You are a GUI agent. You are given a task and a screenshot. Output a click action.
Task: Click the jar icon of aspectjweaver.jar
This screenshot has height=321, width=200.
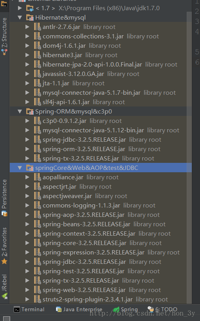37,196
